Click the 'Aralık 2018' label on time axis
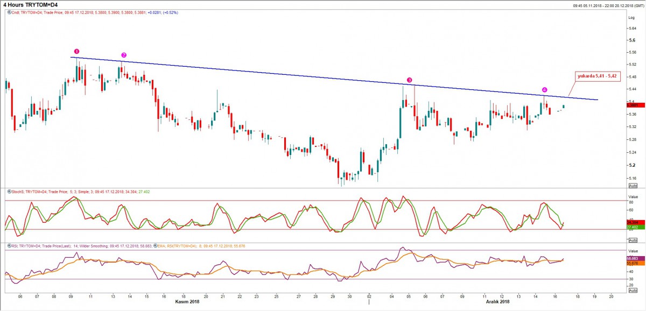This screenshot has height=311, width=646. tap(496, 302)
